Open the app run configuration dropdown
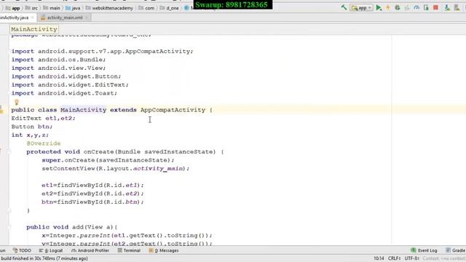This screenshot has height=262, width=466. [x=361, y=8]
